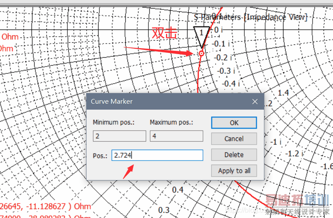Click the Curve Marker title bar
The height and width of the screenshot is (218, 333).
click(175, 102)
